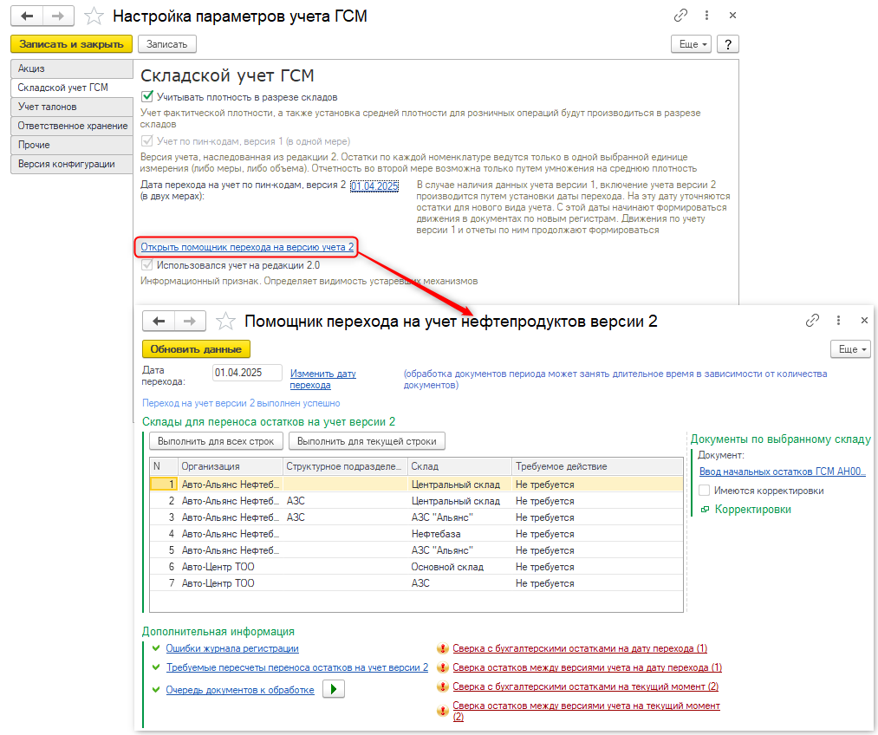Screen dimensions: 878x735
Task: Click back arrow in Настройка параметров window
Action: click(x=27, y=16)
